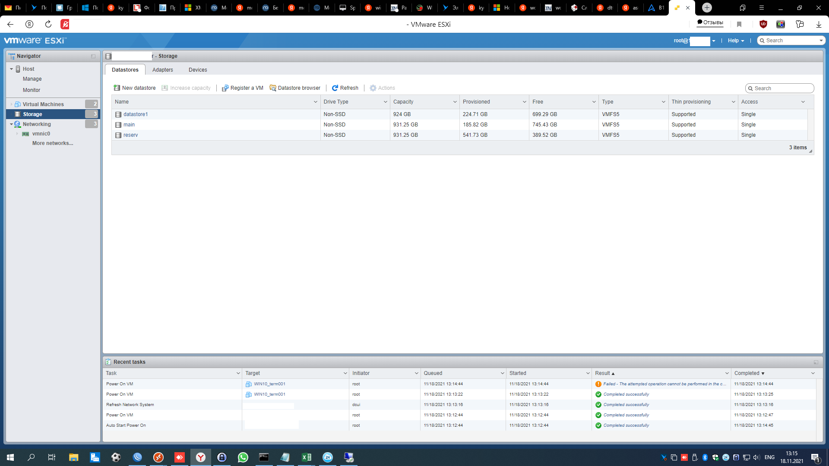The image size is (829, 466).
Task: Open the Name column dropdown arrow
Action: coord(316,102)
